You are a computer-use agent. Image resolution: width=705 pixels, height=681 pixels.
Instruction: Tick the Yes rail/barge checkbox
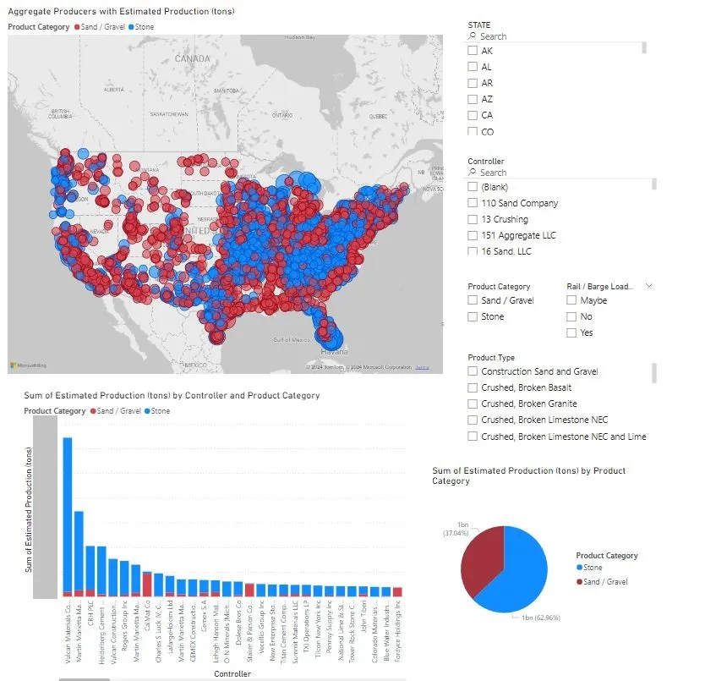pos(571,333)
